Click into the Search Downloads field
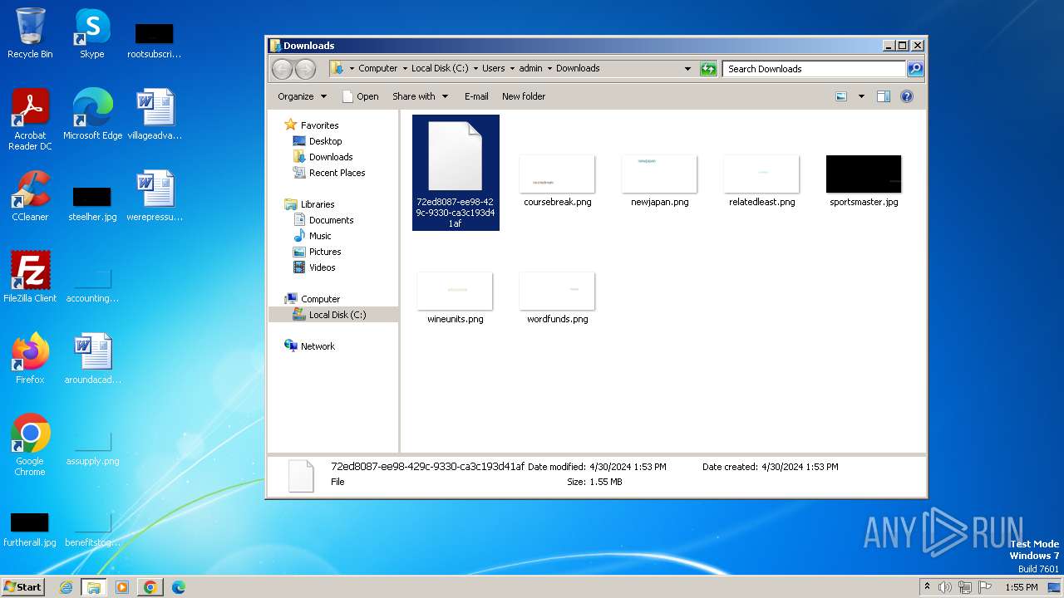Image resolution: width=1064 pixels, height=598 pixels. 814,69
